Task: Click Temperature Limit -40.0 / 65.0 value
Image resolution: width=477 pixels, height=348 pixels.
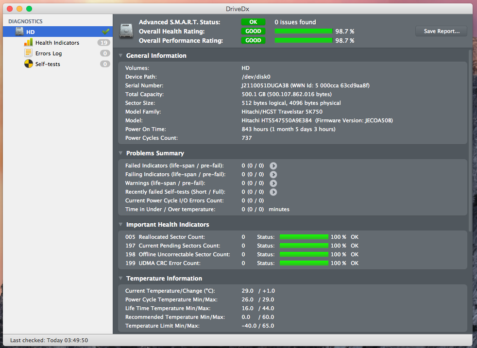Action: click(257, 326)
